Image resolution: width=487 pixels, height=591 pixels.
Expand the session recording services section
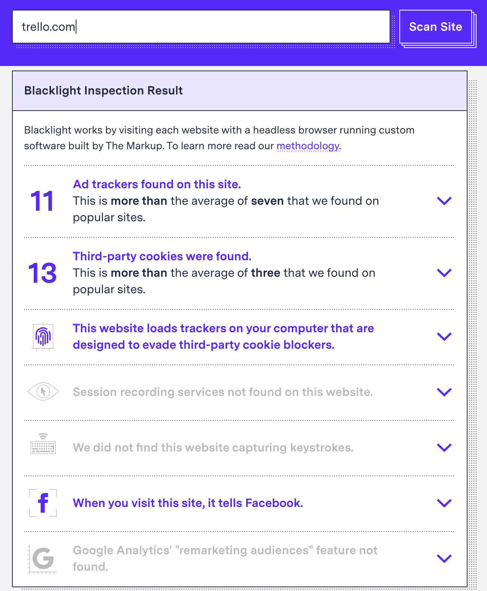coord(444,392)
